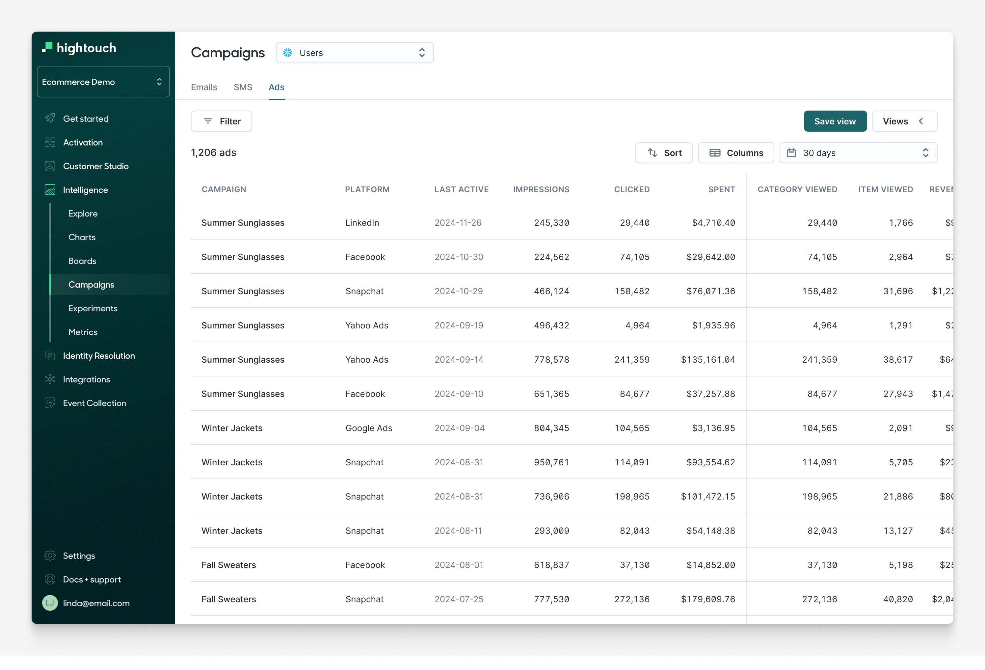Select the Metrics menu item
The height and width of the screenshot is (670, 985).
pos(83,331)
